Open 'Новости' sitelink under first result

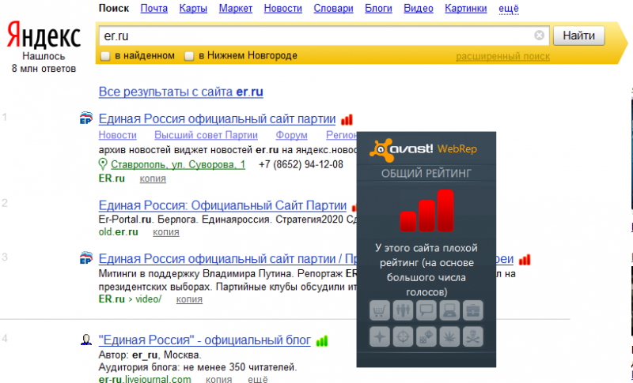(x=117, y=135)
